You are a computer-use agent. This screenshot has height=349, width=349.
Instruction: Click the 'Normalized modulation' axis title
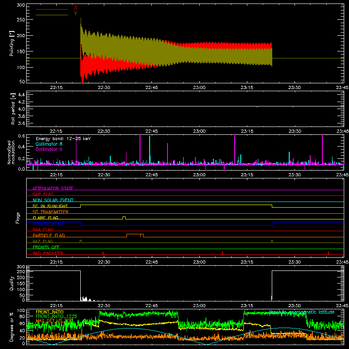tap(11, 152)
